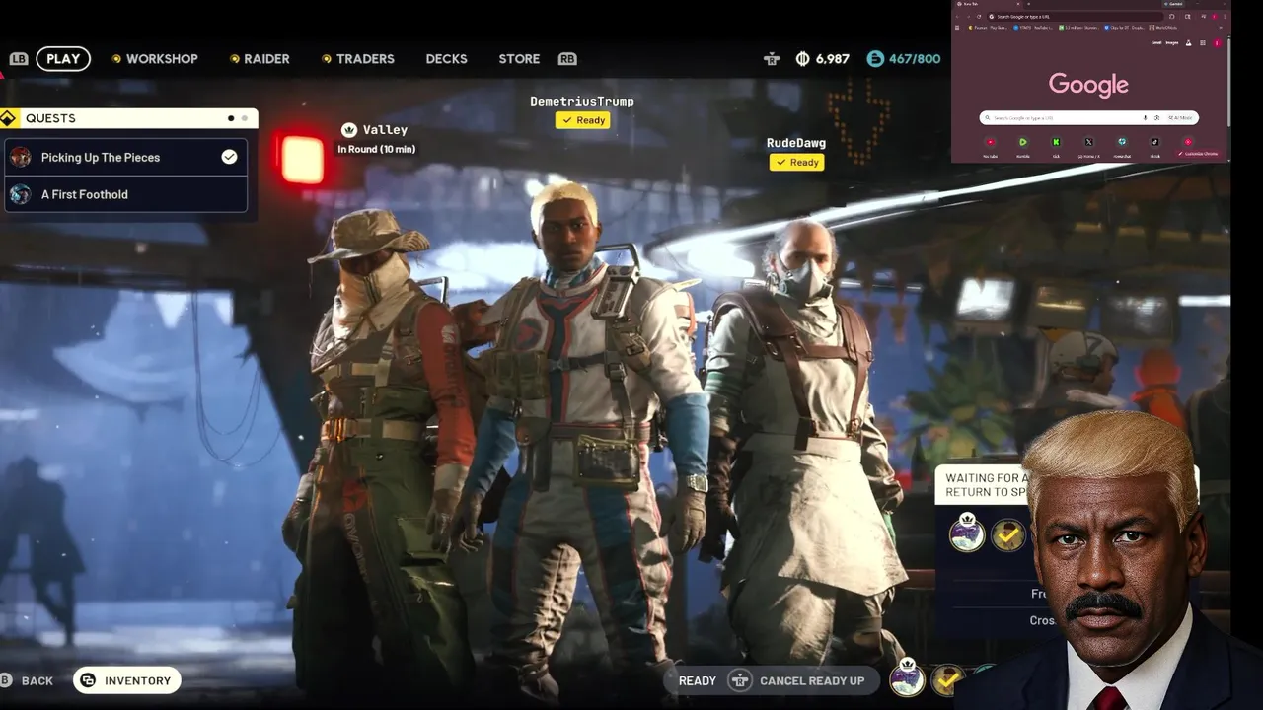
Task: Open the Gmail link on Google page
Action: point(1156,43)
